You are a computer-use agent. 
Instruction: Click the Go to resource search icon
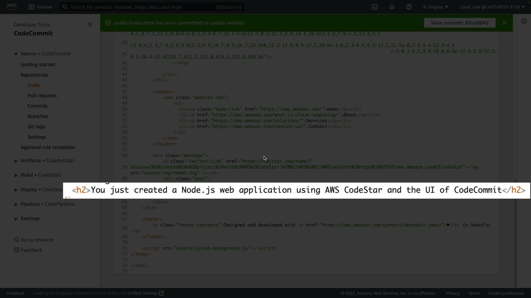(x=17, y=240)
